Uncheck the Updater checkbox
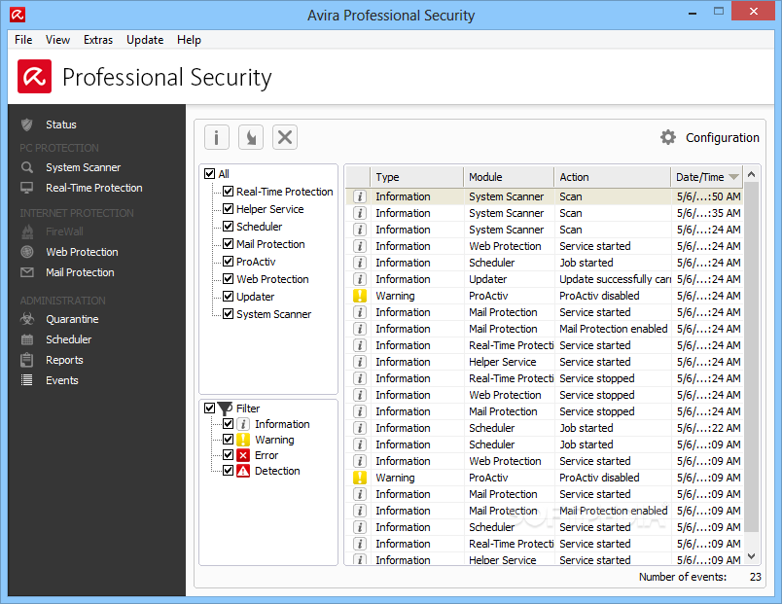This screenshot has height=604, width=782. [228, 297]
